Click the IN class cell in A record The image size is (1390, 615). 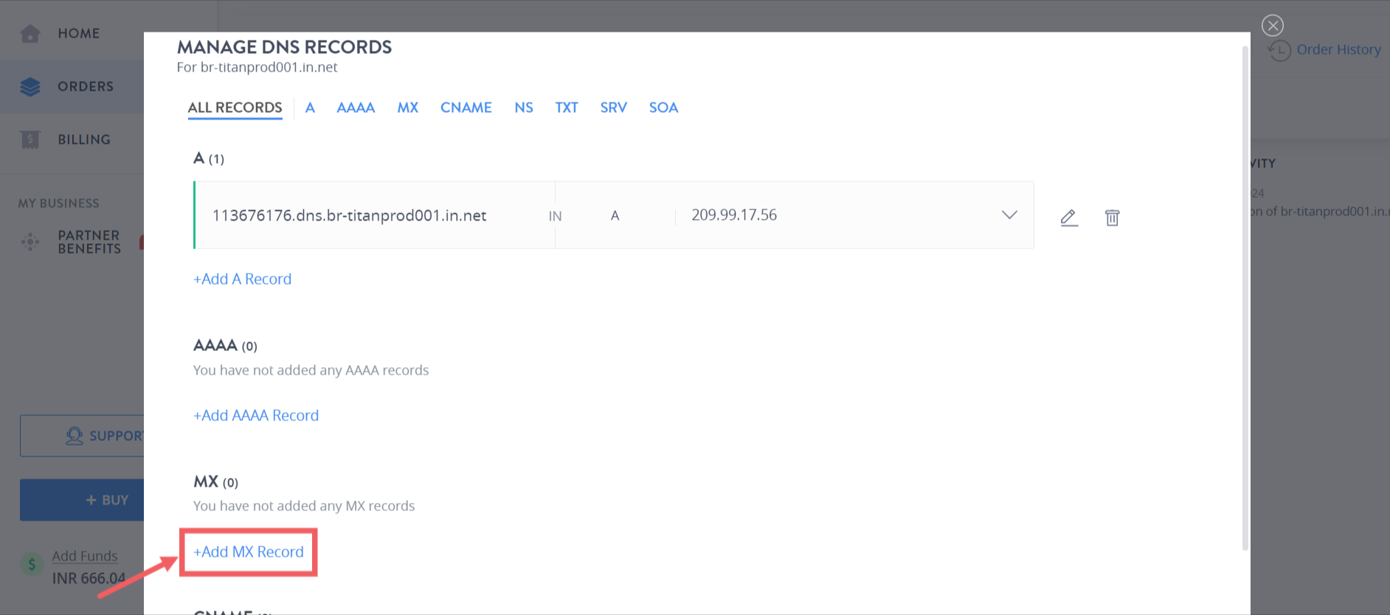point(555,216)
